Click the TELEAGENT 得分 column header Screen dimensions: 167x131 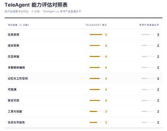pyautogui.click(x=96, y=25)
